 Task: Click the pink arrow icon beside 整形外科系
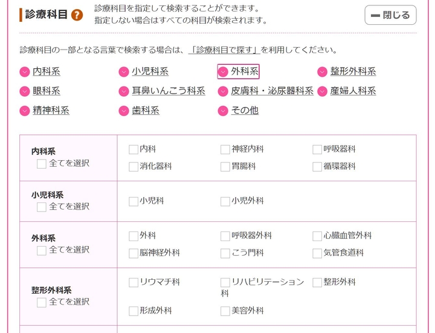323,72
